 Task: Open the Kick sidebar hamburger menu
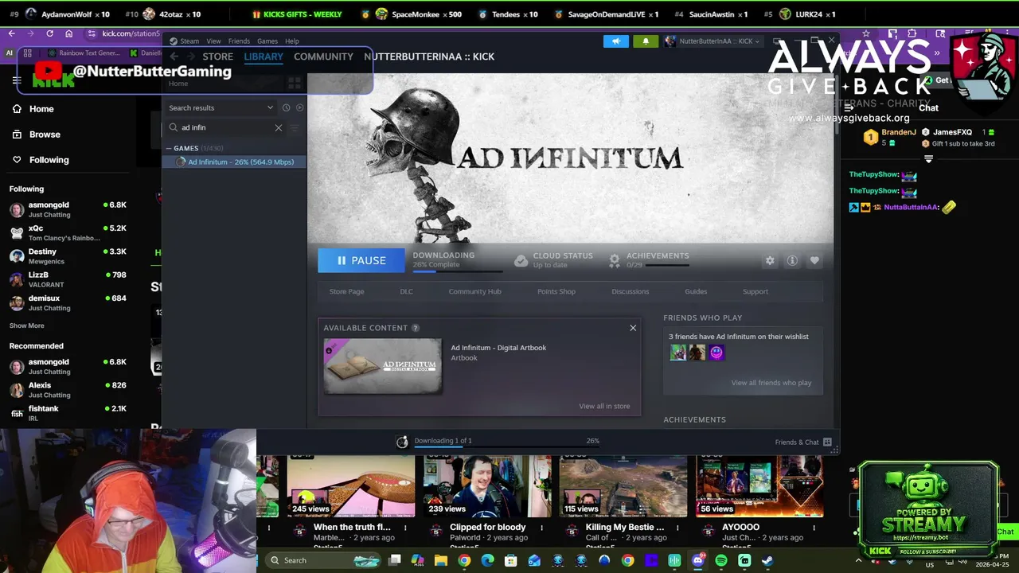pos(17,80)
